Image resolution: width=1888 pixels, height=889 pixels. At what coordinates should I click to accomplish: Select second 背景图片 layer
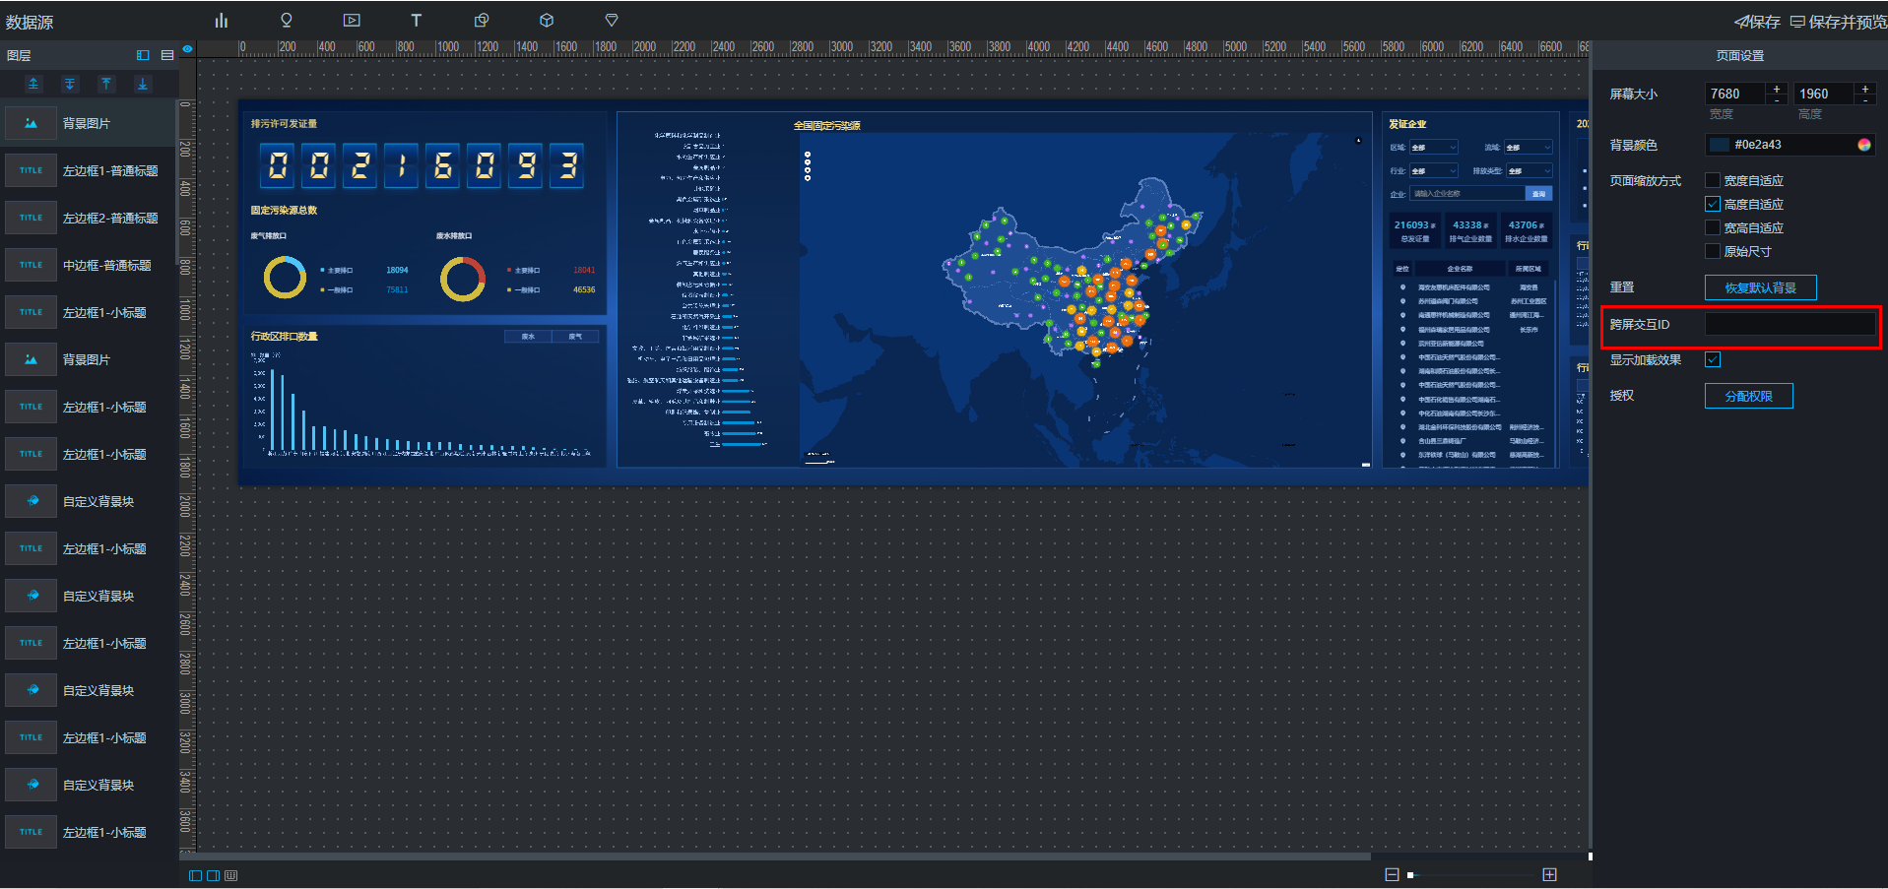point(90,359)
